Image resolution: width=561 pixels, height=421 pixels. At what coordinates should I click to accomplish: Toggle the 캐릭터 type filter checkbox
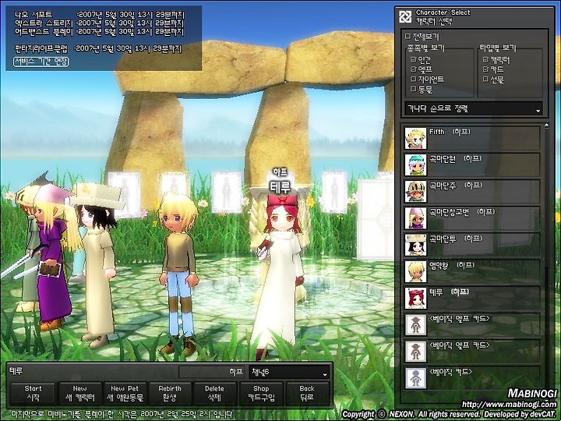point(485,59)
